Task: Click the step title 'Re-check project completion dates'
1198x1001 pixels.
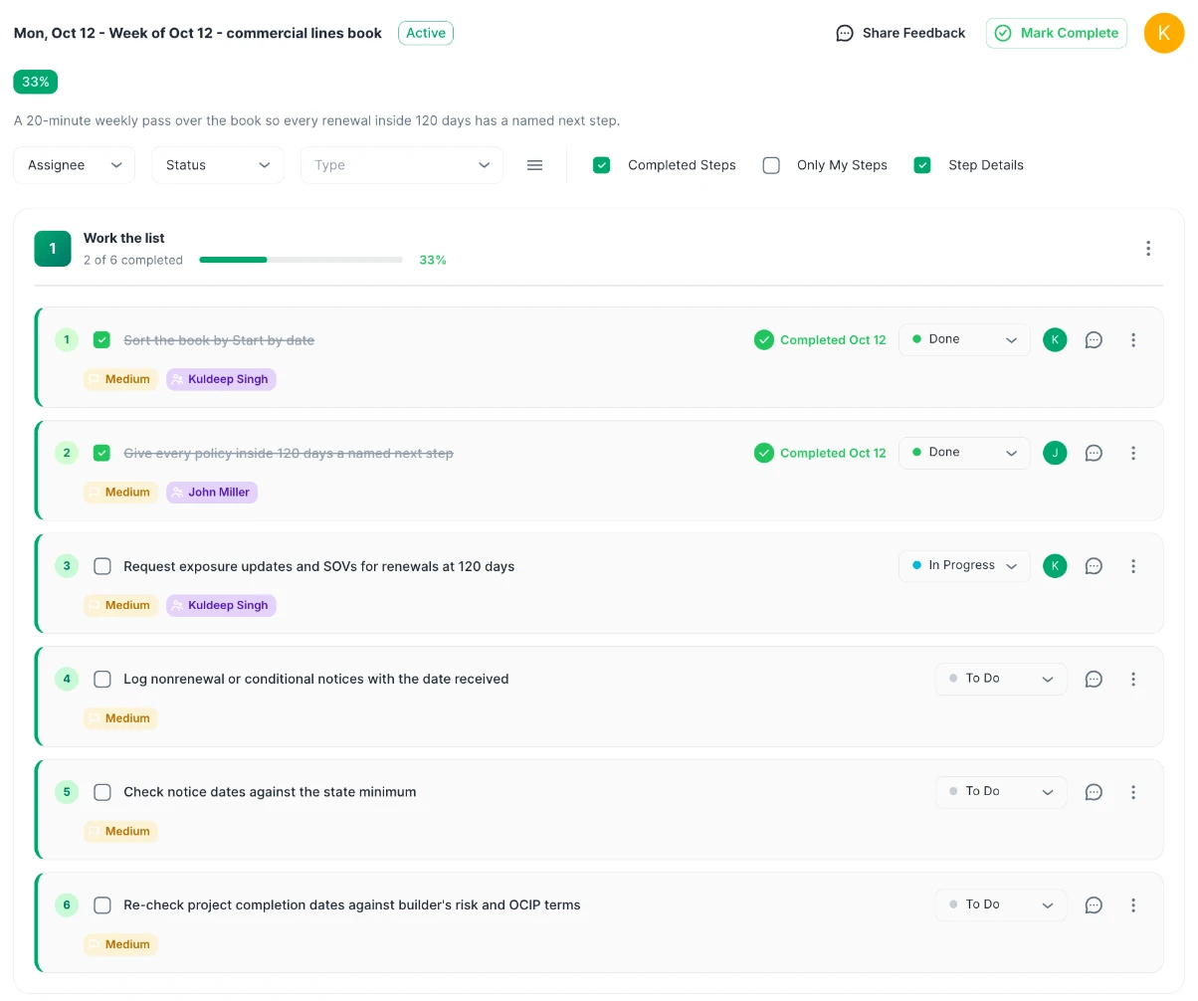Action: pyautogui.click(x=352, y=905)
